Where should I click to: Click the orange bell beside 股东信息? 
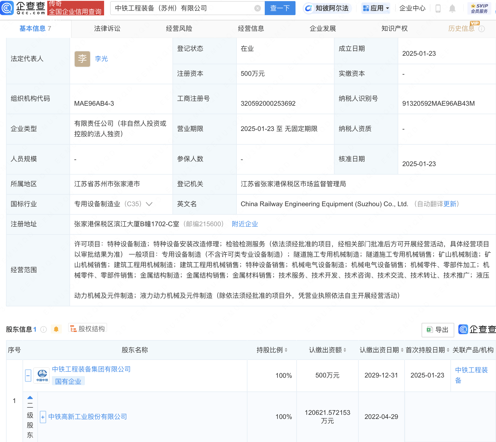[x=56, y=329]
